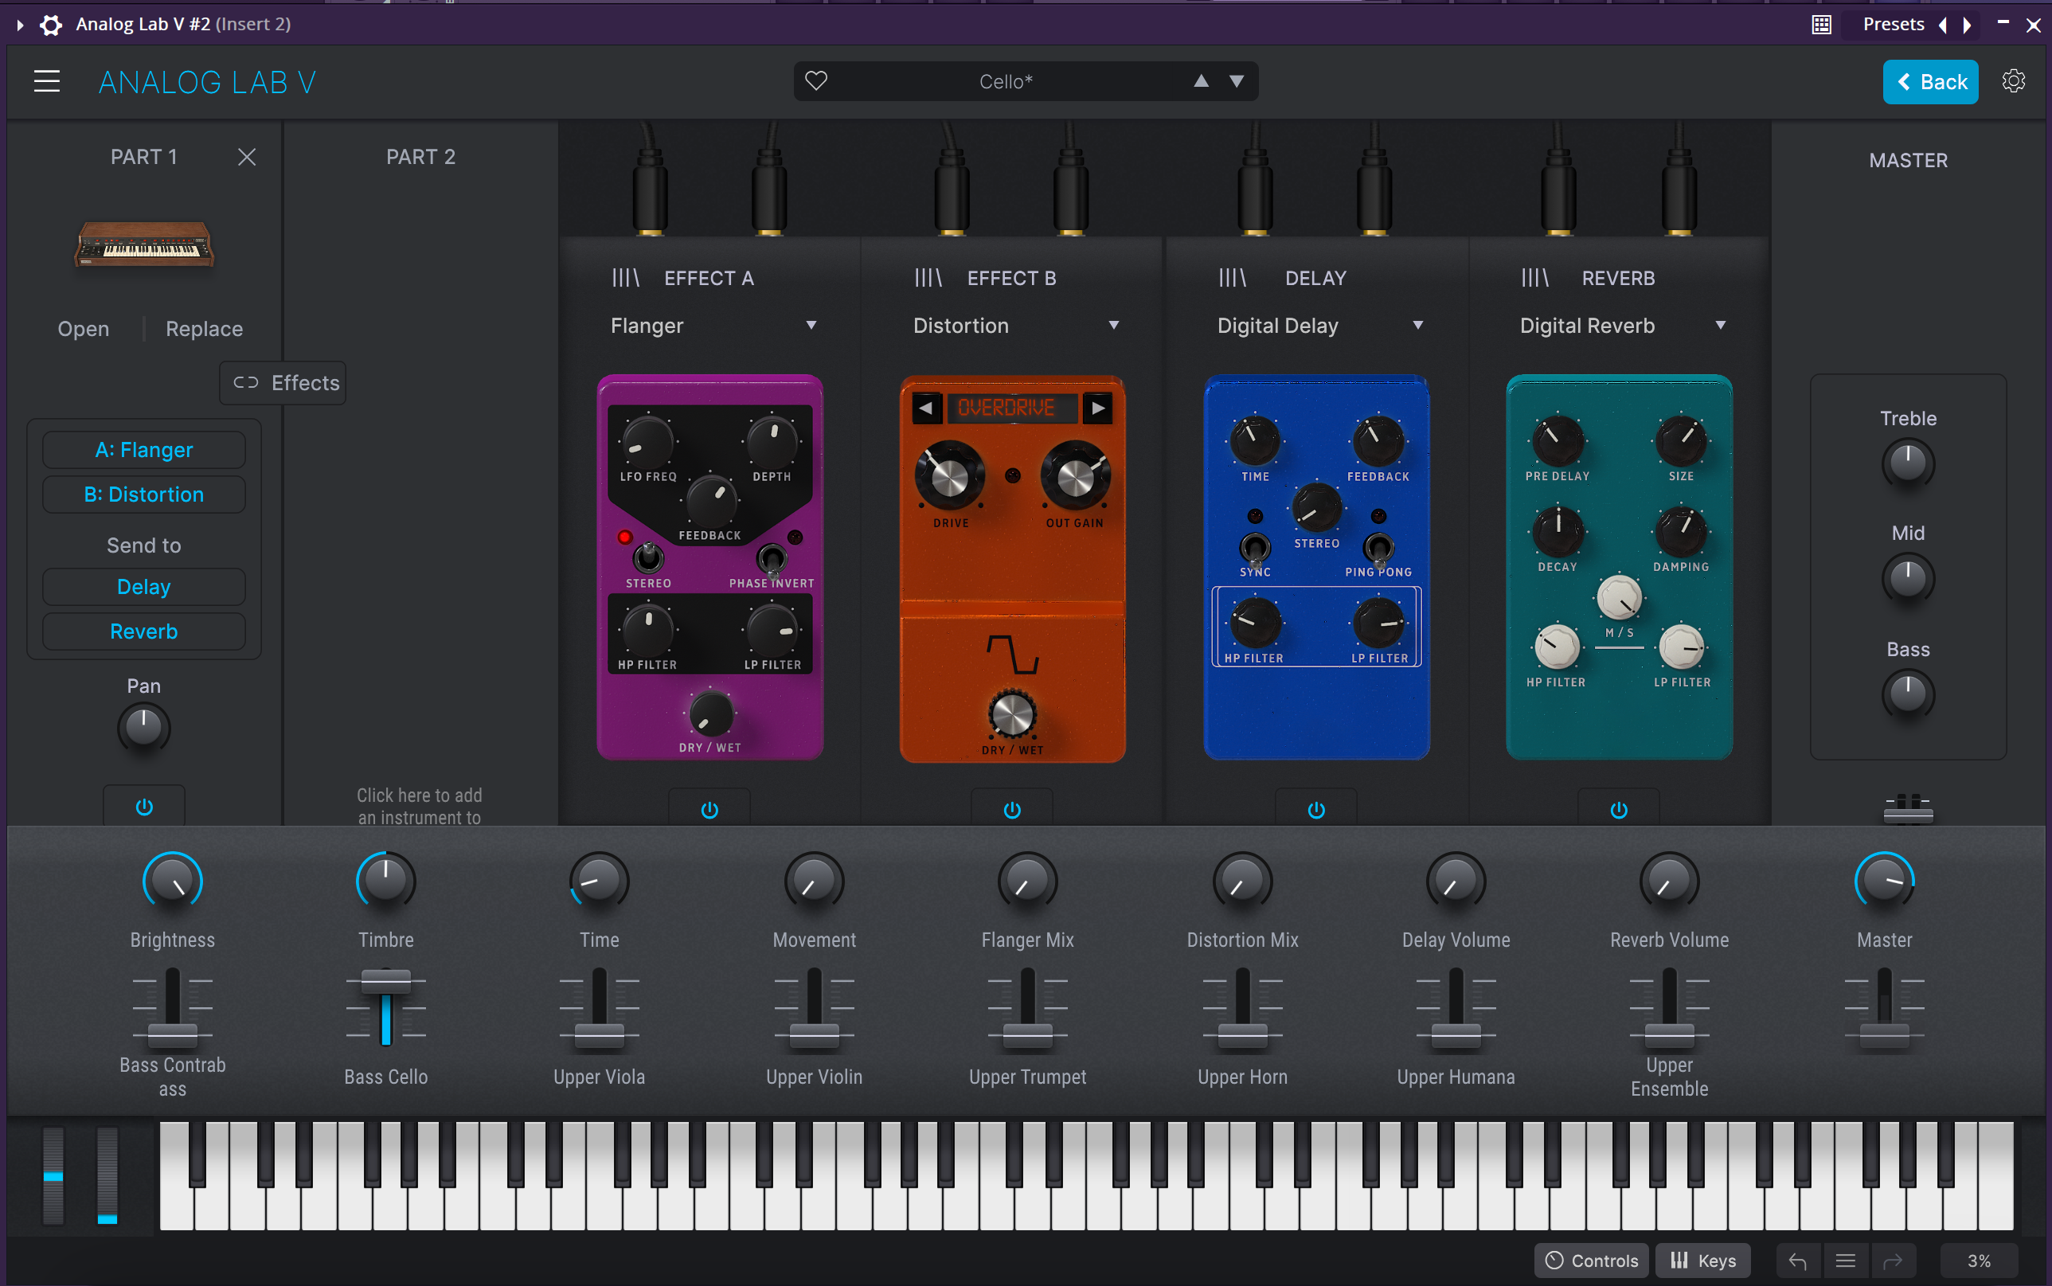Toggle Reverb effect power button
The width and height of the screenshot is (2052, 1286).
(x=1618, y=809)
